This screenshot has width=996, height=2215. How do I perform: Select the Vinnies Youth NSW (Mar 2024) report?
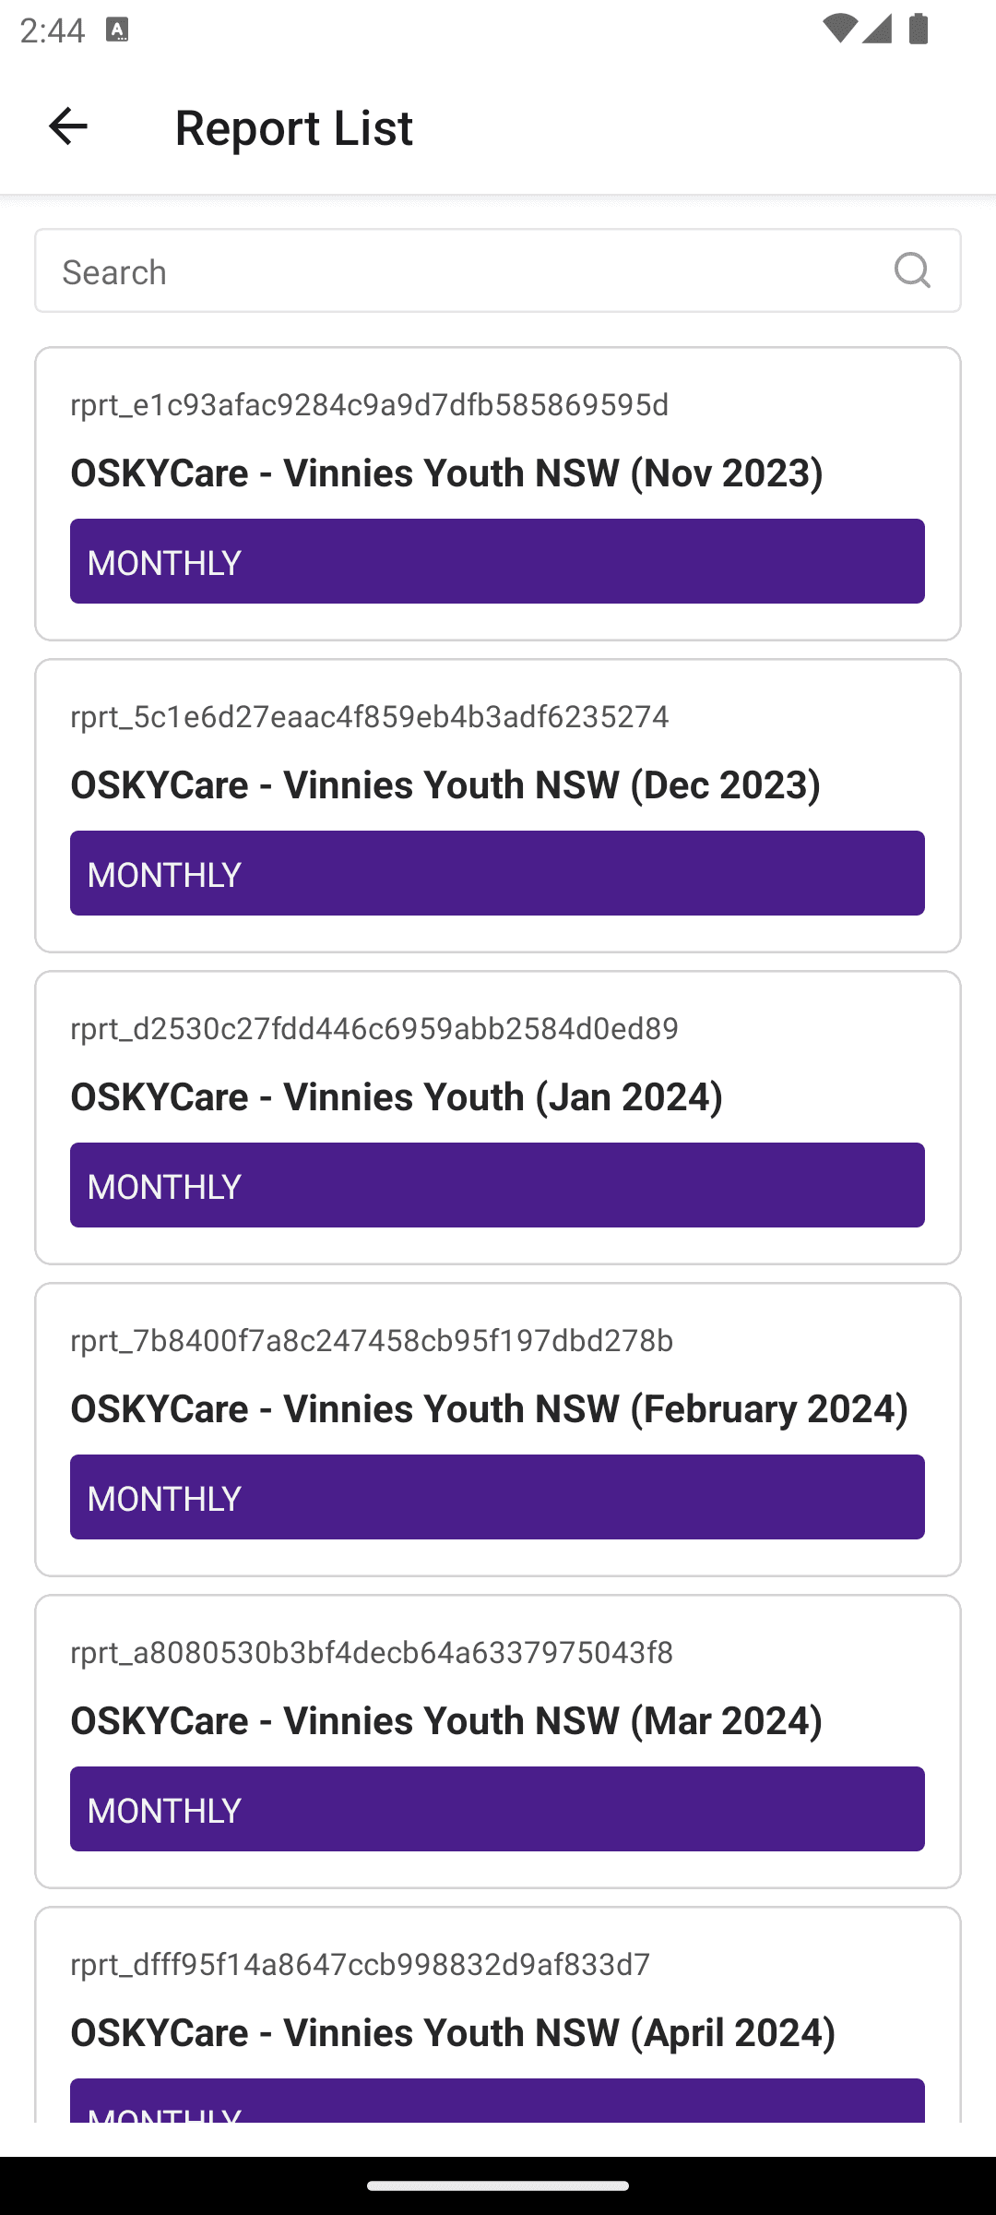[x=498, y=1720]
